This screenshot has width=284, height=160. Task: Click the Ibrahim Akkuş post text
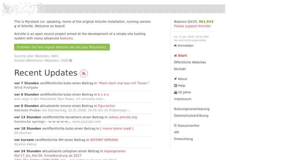[x=25, y=144]
